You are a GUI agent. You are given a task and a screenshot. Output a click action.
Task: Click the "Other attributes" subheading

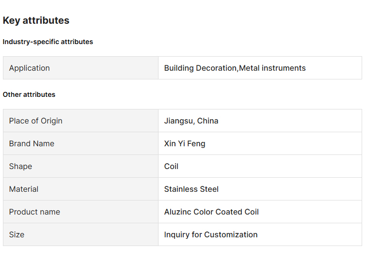point(29,94)
